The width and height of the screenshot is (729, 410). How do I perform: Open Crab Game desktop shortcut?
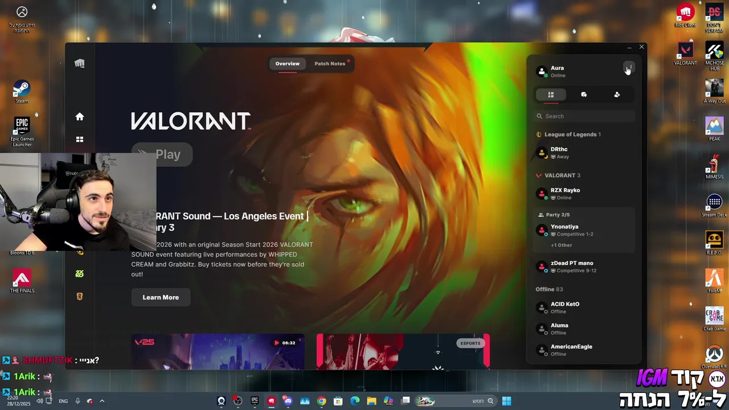[x=714, y=319]
